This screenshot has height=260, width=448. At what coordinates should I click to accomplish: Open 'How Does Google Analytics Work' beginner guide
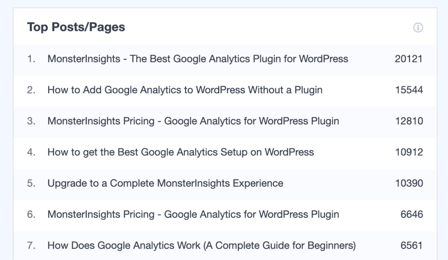(x=201, y=246)
